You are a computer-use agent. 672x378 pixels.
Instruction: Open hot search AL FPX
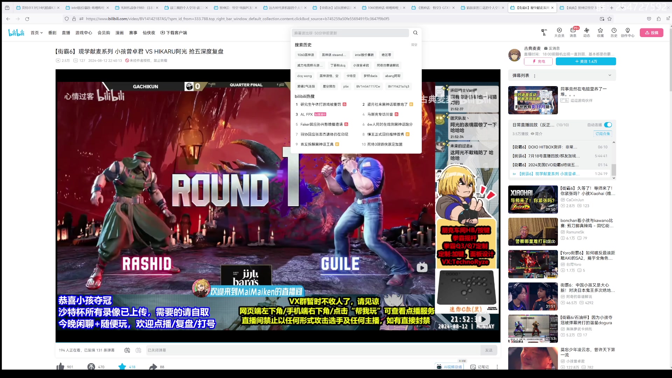coord(307,114)
